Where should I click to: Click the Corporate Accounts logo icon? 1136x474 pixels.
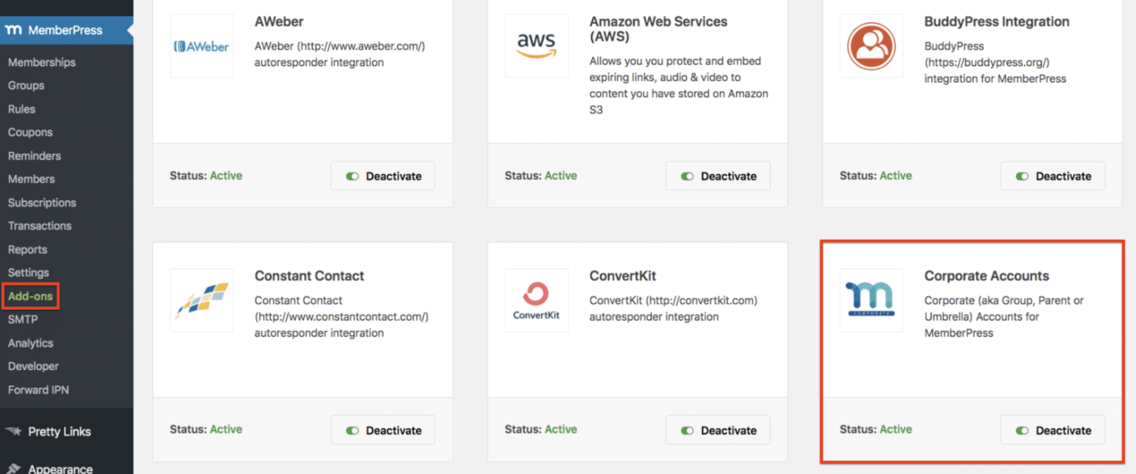click(x=871, y=300)
